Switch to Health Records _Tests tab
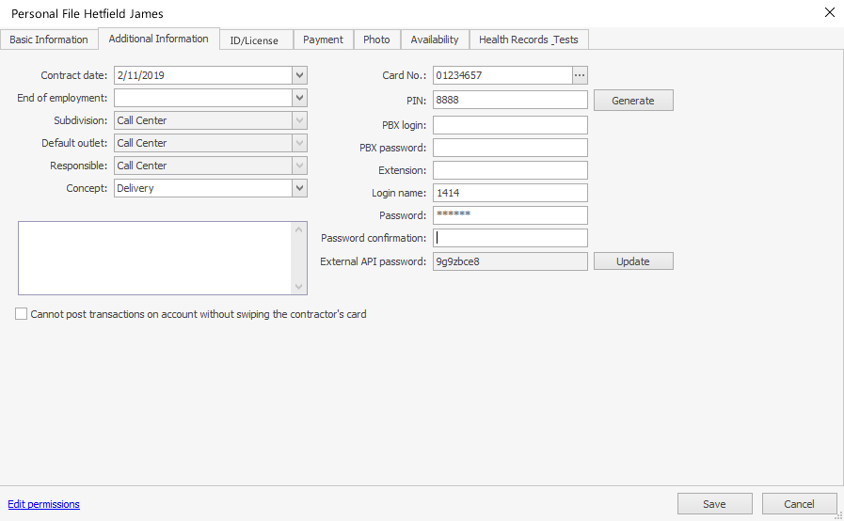The width and height of the screenshot is (844, 521). [529, 39]
